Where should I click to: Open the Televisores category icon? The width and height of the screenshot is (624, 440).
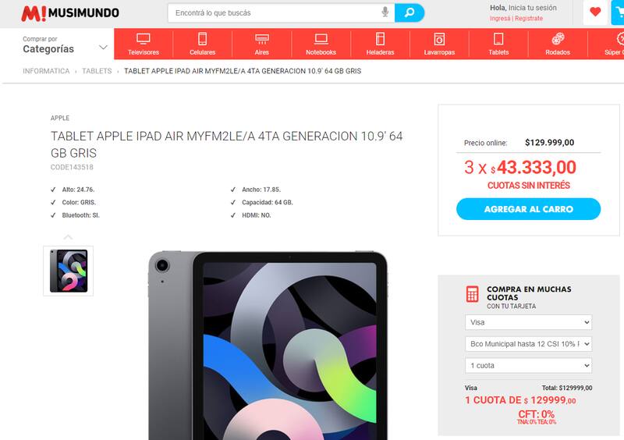(144, 39)
